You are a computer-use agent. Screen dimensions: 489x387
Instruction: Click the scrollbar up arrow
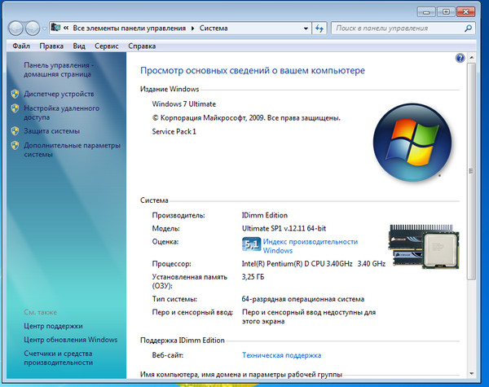click(x=472, y=58)
